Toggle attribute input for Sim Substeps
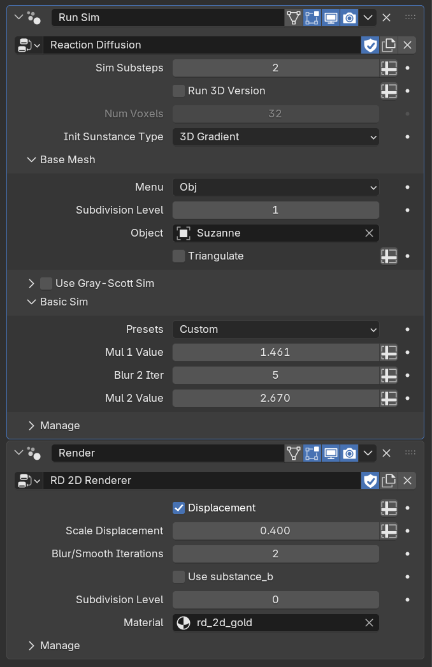This screenshot has width=432, height=667. [389, 68]
